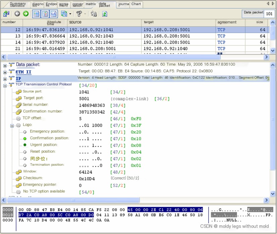Toggle the hex view 6A icon
This screenshot has height=234, width=277.
[54, 14]
